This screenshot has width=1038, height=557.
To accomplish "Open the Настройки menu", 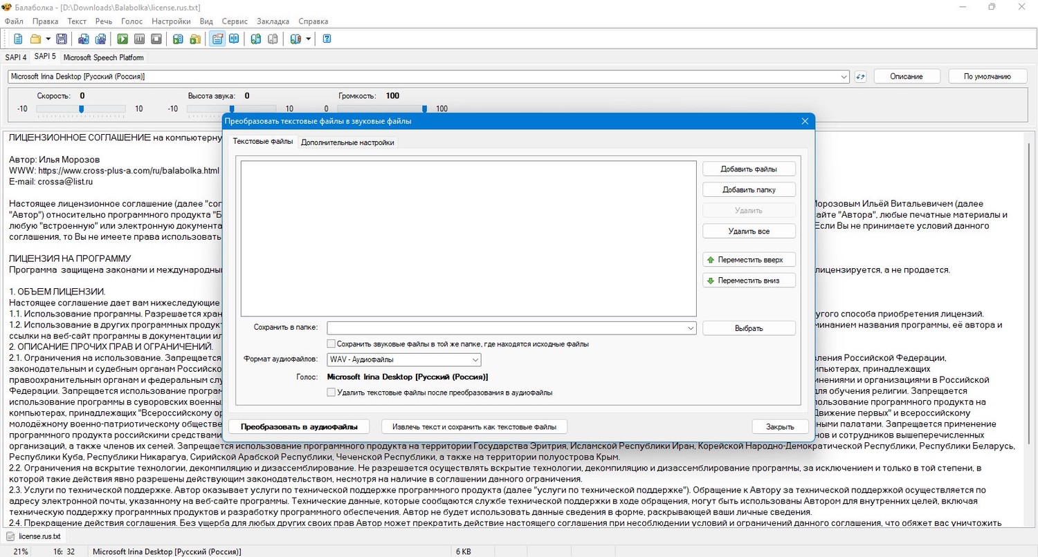I will (171, 21).
